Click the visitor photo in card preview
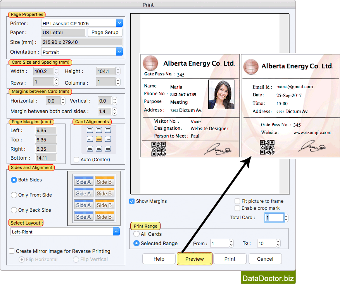 tap(221, 94)
